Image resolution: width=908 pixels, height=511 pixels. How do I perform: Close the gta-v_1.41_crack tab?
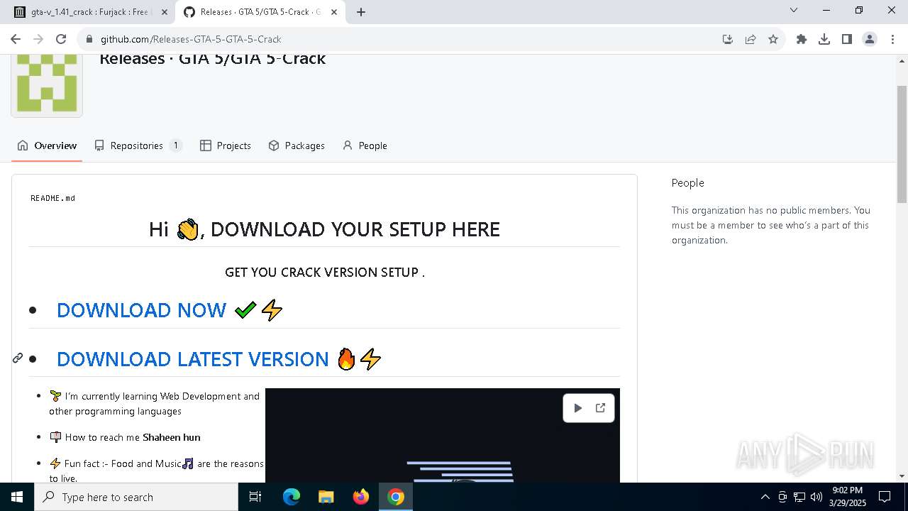click(164, 12)
